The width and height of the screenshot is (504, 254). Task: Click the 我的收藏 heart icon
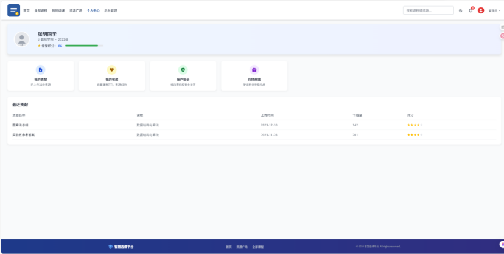[112, 70]
